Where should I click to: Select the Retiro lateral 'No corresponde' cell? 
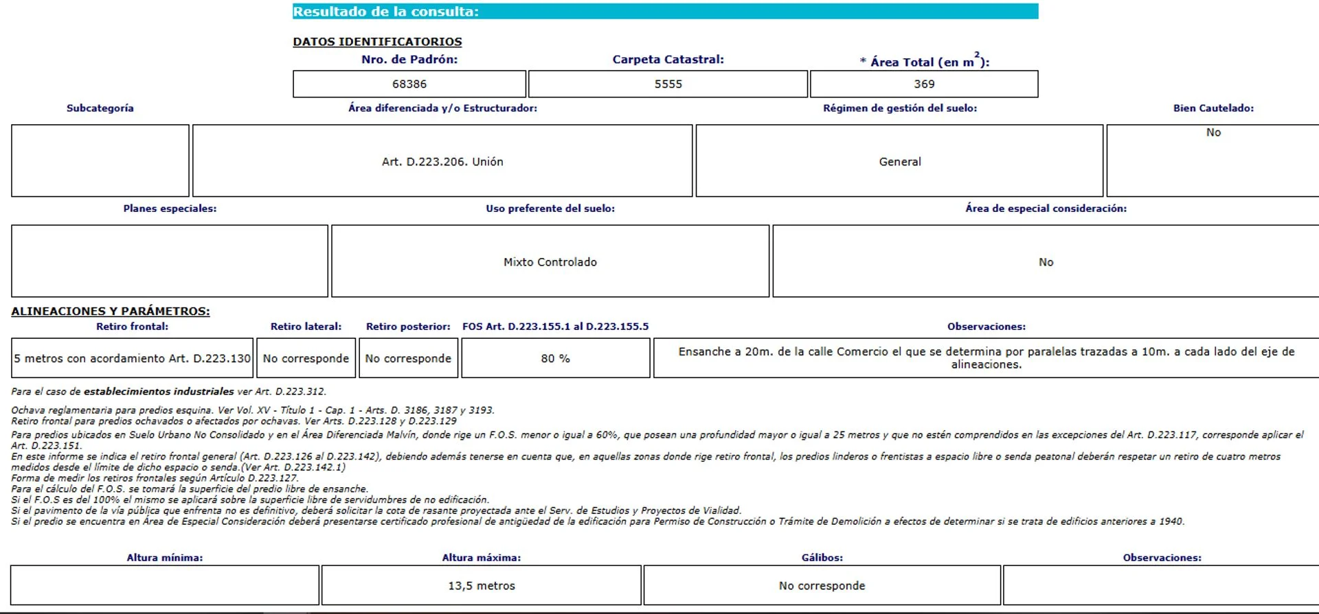pos(306,358)
